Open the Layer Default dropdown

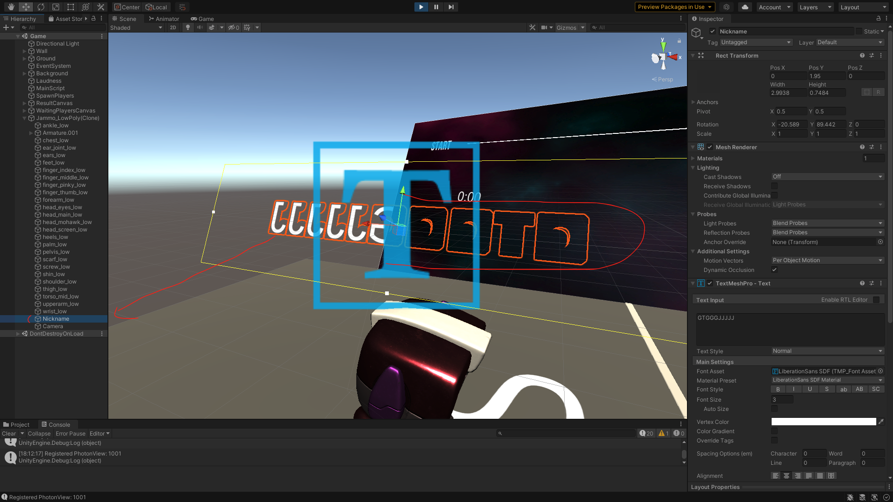pyautogui.click(x=850, y=42)
